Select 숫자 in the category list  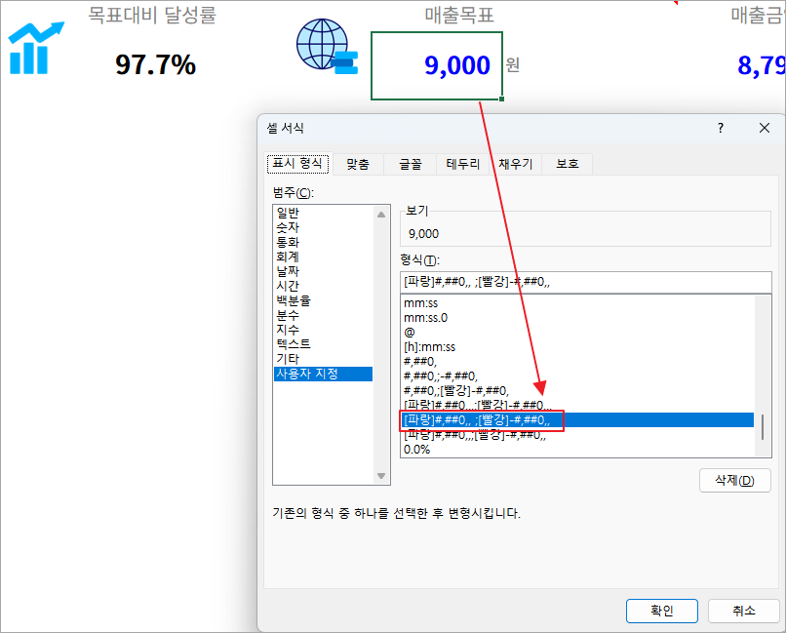pyautogui.click(x=288, y=227)
